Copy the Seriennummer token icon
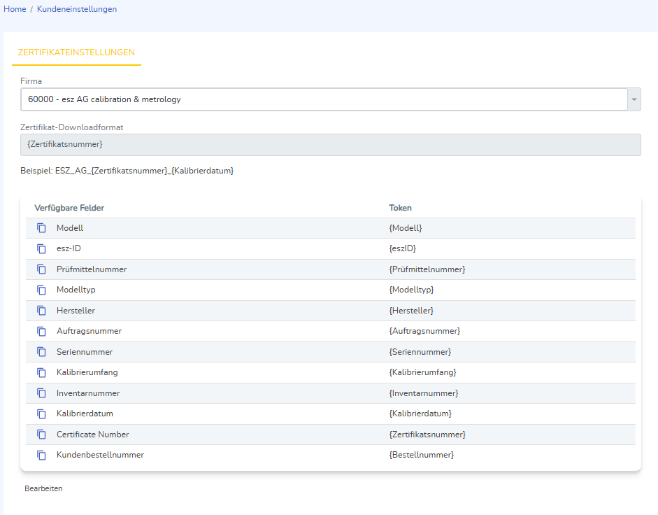This screenshot has height=515, width=658. (41, 351)
